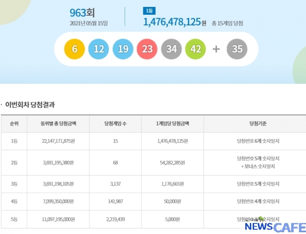
Task: Select the red number 23 ball
Action: click(x=147, y=49)
